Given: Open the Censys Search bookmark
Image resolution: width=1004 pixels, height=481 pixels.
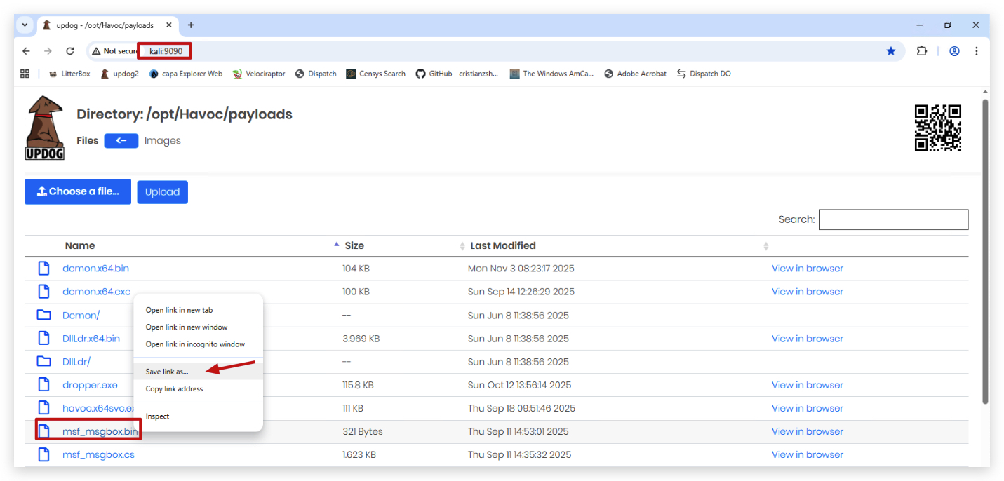Looking at the screenshot, I should pos(375,74).
